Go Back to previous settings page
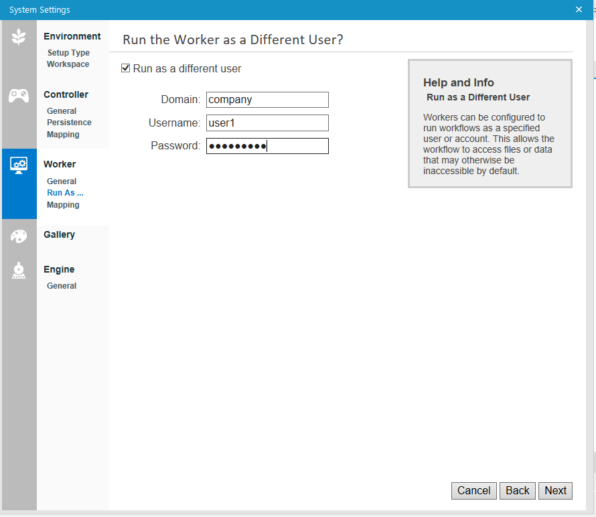Screen dimensions: 596x517 (518, 490)
